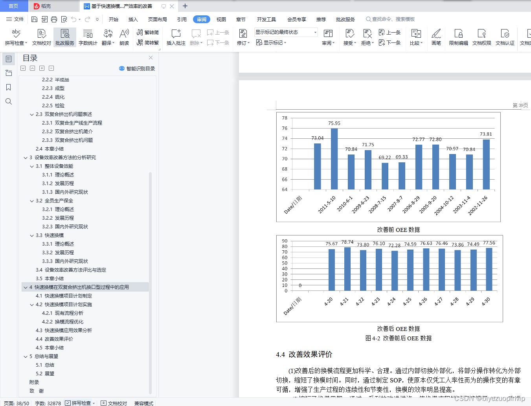The height and width of the screenshot is (406, 531).
Task: Go to outline item 4.3 快速换模应用效果分析
Action: [64, 331]
